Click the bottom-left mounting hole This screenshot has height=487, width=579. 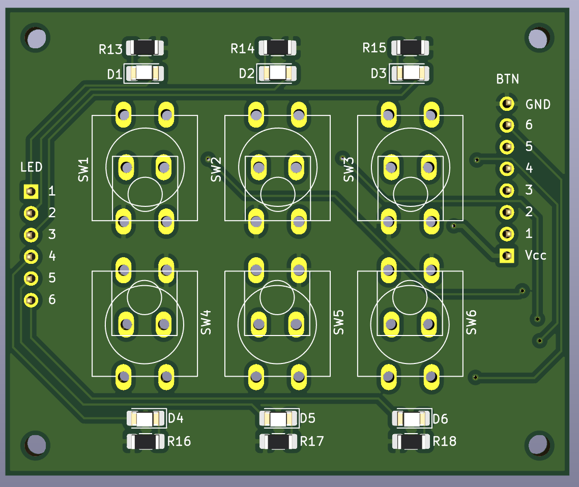(x=36, y=445)
